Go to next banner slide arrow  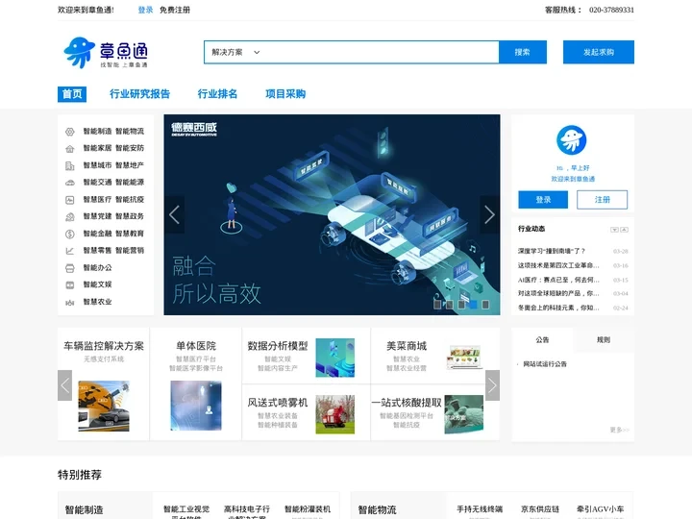[489, 215]
